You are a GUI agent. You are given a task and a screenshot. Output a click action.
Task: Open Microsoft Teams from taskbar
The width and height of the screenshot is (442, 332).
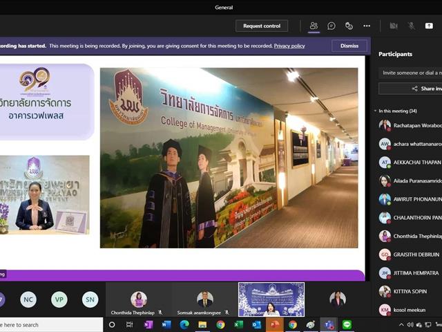[x=329, y=325]
